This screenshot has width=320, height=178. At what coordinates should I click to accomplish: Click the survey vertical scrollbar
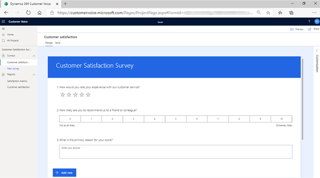point(302,100)
